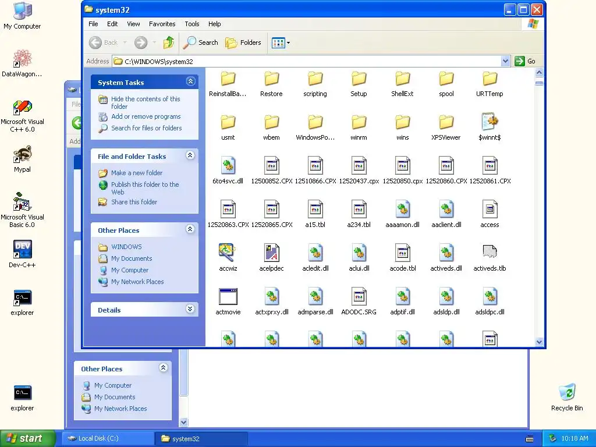Expand the Details panel
This screenshot has height=447, width=596.
pyautogui.click(x=190, y=309)
